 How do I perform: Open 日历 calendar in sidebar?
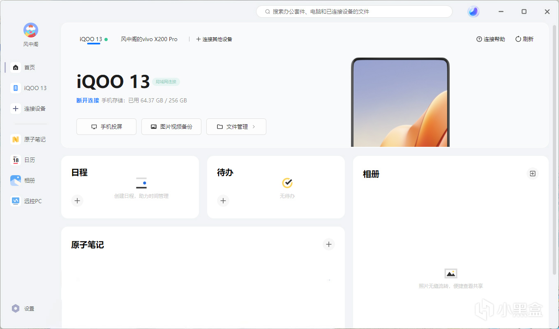click(24, 160)
